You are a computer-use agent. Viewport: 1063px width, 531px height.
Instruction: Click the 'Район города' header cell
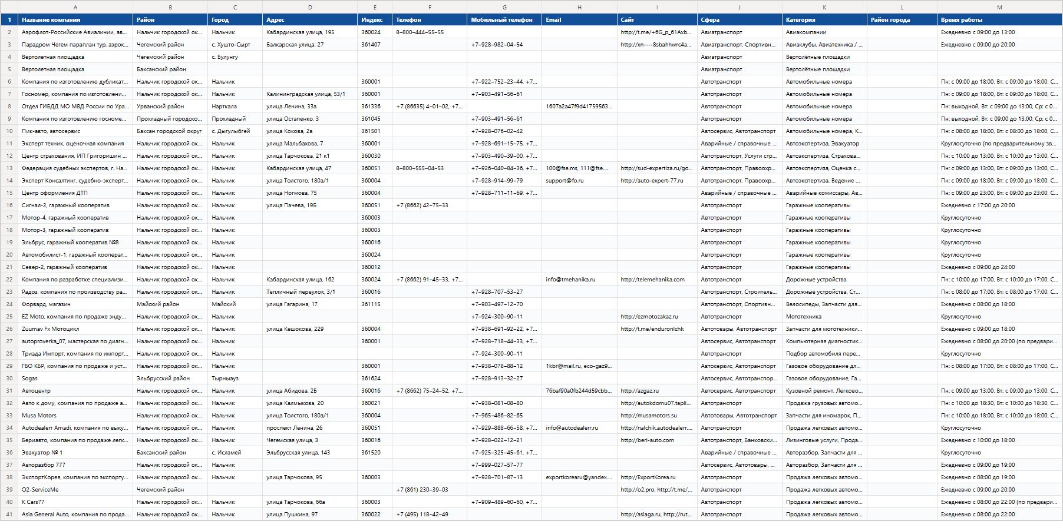902,20
